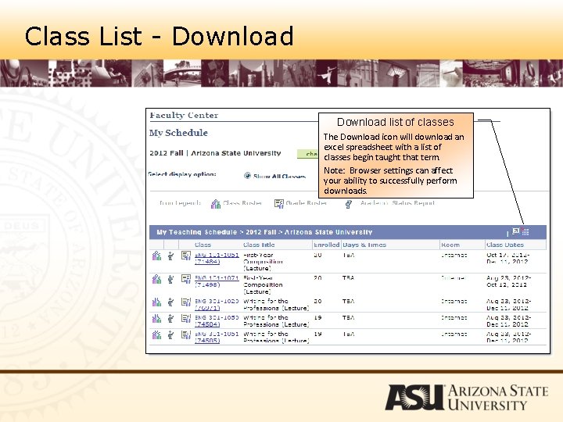Click the ASU logo
The height and width of the screenshot is (422, 563).
click(x=466, y=397)
